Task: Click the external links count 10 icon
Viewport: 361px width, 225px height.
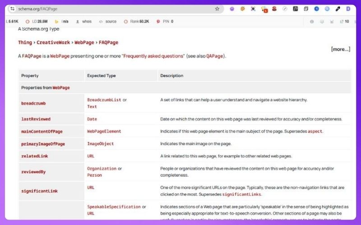Action: click(x=344, y=21)
